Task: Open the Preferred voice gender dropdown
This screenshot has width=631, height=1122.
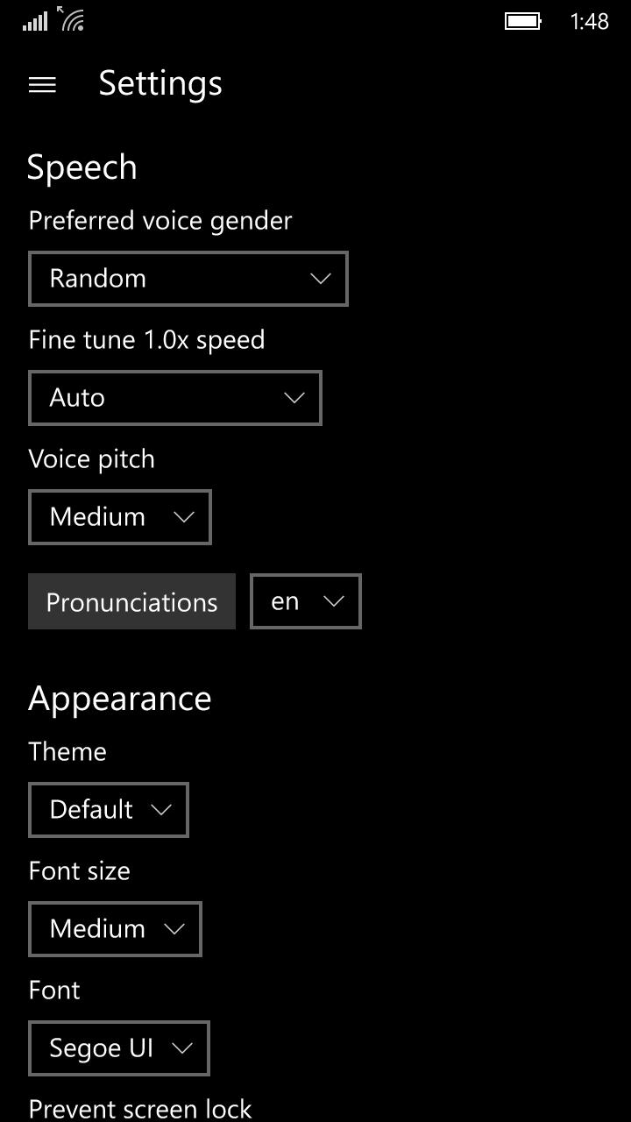Action: [x=188, y=279]
